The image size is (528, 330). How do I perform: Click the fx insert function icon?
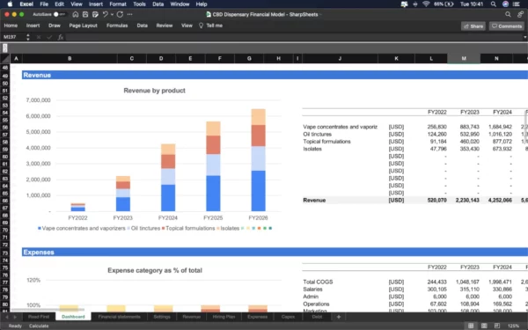click(x=61, y=37)
